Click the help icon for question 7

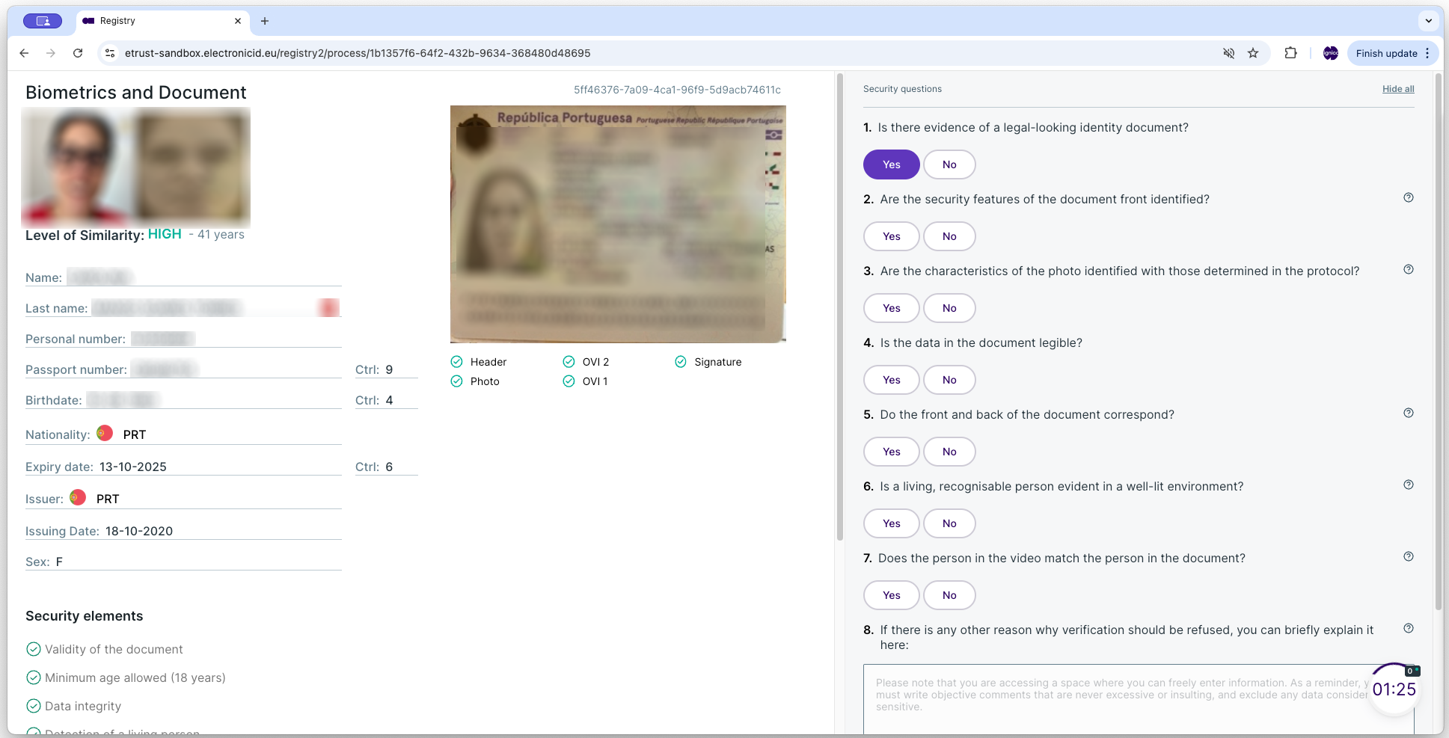click(x=1409, y=556)
